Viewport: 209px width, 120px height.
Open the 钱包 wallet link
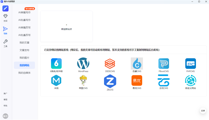5,106
